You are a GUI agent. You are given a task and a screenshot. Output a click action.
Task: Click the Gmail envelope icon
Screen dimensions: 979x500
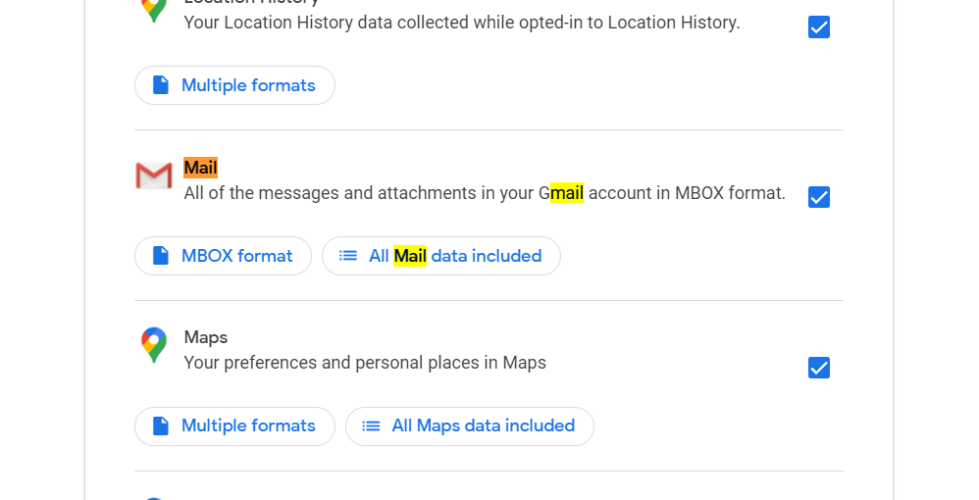[x=153, y=176]
